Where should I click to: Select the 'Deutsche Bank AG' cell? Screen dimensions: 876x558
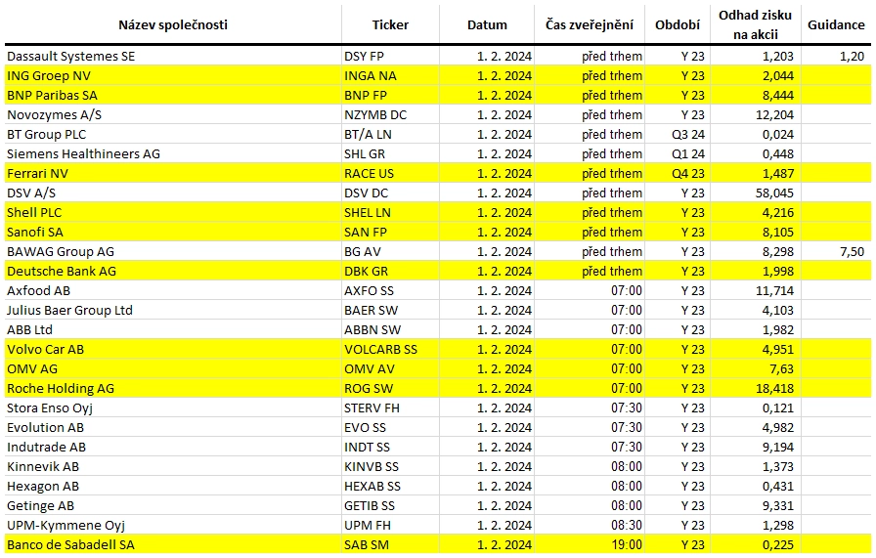click(x=173, y=271)
